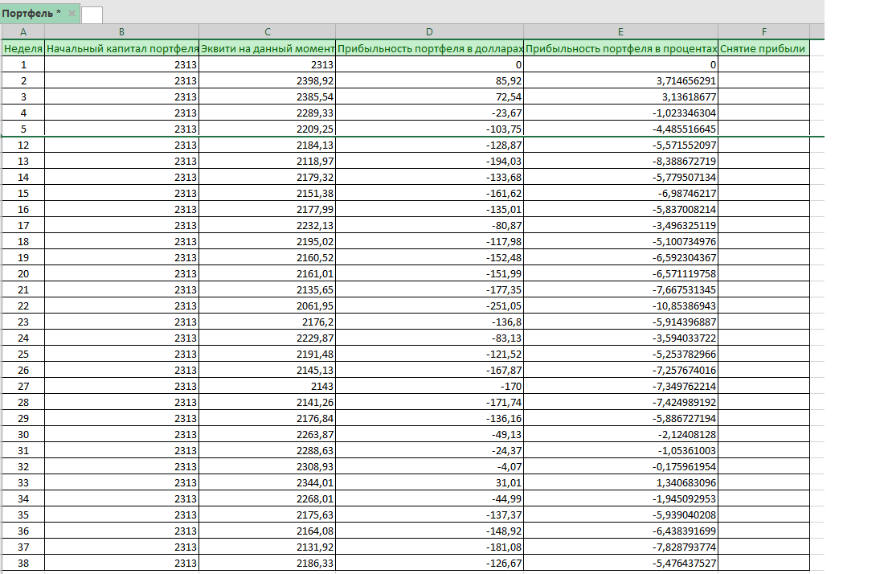Click the Начальный капитал портфеля header cell
Viewport: 884px width, 574px height.
[121, 49]
